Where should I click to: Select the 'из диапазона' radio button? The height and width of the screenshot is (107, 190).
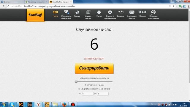click(79, 89)
